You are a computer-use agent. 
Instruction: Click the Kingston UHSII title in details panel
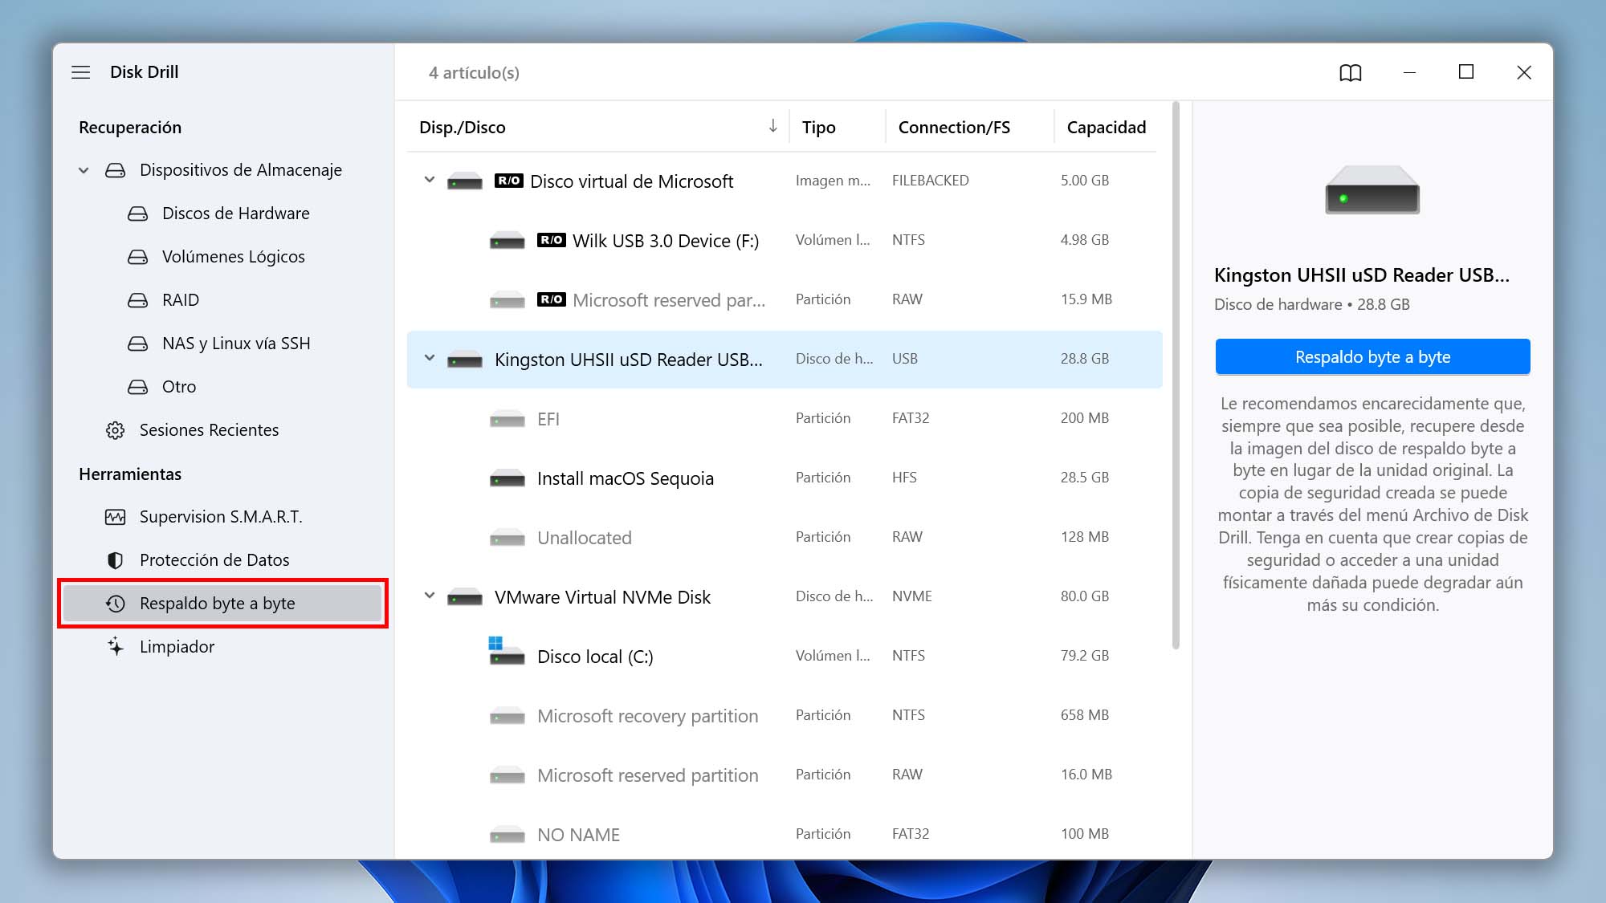click(1362, 275)
